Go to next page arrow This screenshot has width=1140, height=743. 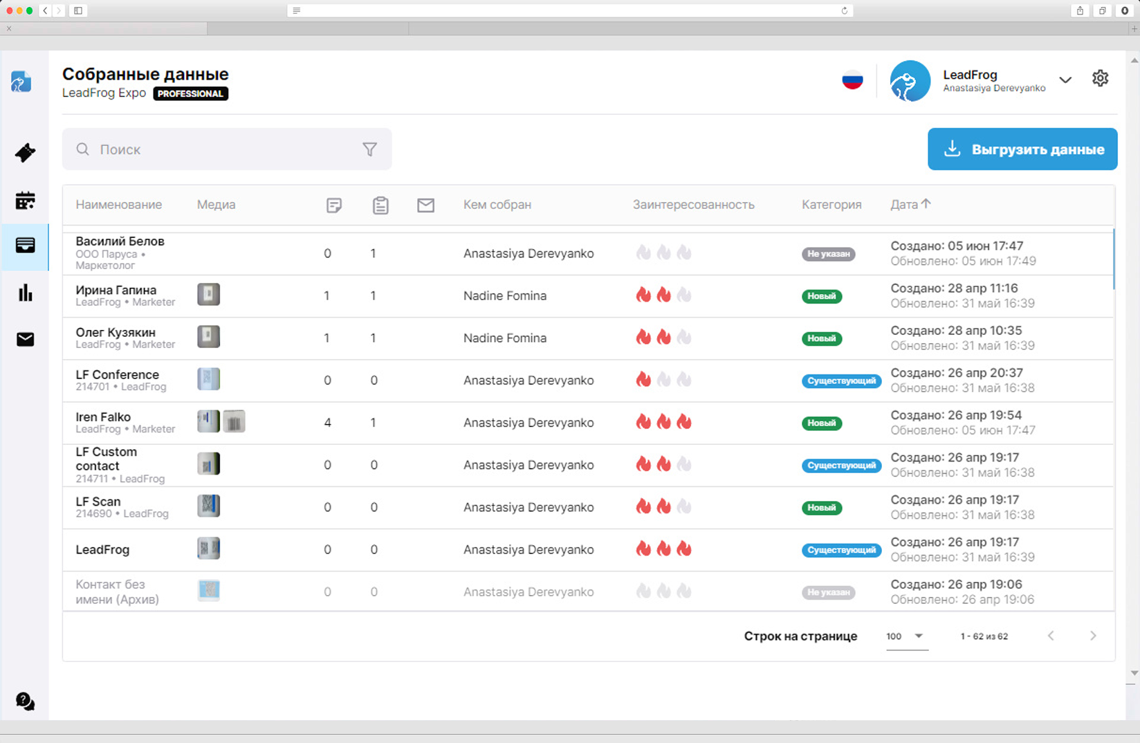coord(1093,636)
